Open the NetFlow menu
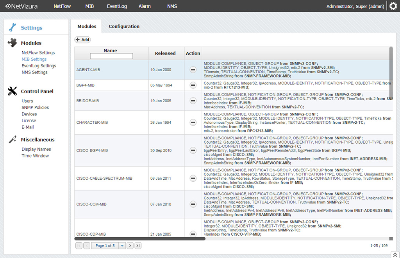 click(62, 6)
